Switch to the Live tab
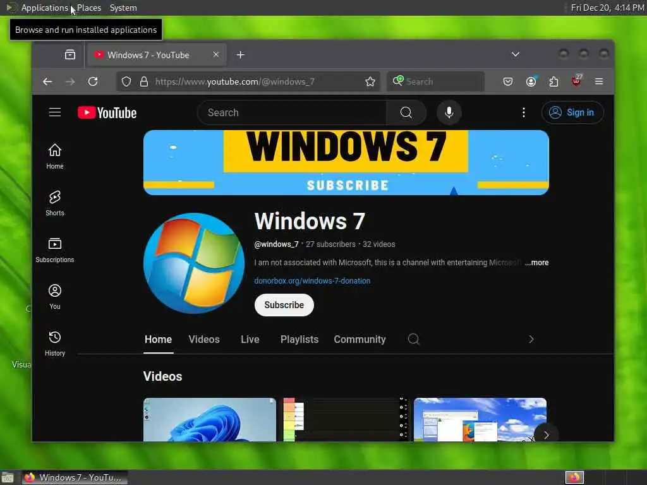647x485 pixels. tap(250, 339)
